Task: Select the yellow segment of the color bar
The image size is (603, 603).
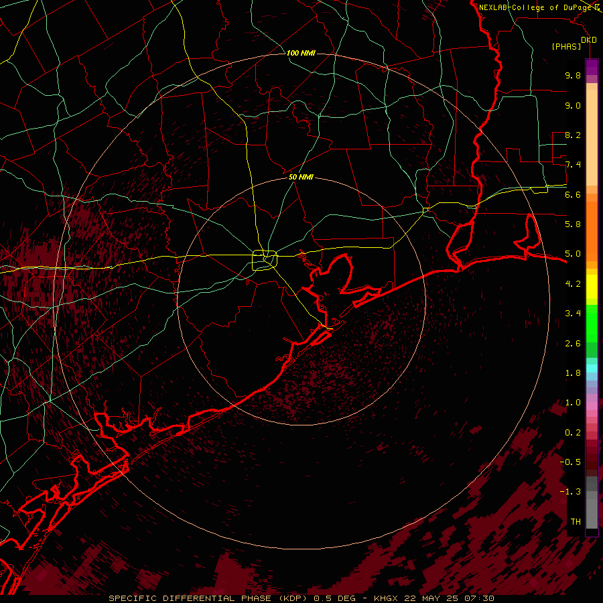Action: [x=592, y=287]
